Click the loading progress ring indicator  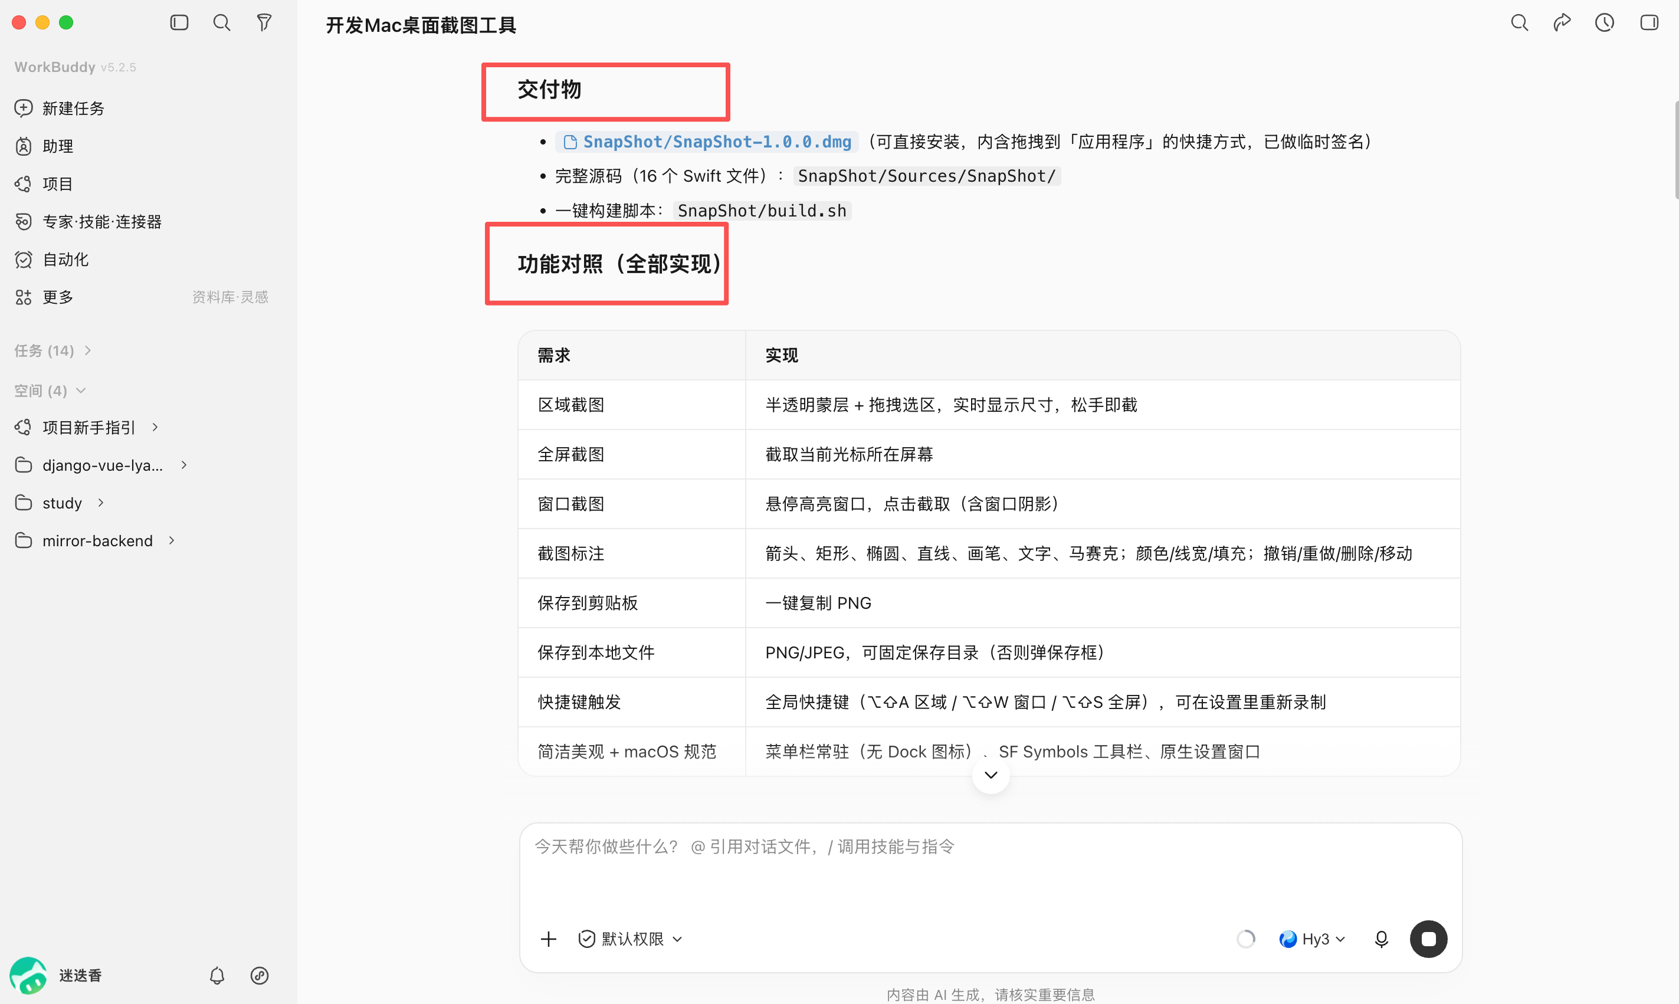[x=1245, y=939]
